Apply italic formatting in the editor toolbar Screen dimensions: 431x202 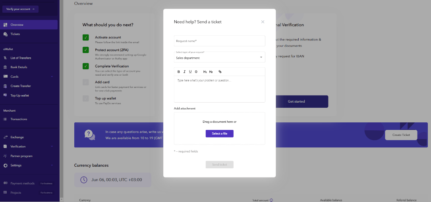coord(185,72)
